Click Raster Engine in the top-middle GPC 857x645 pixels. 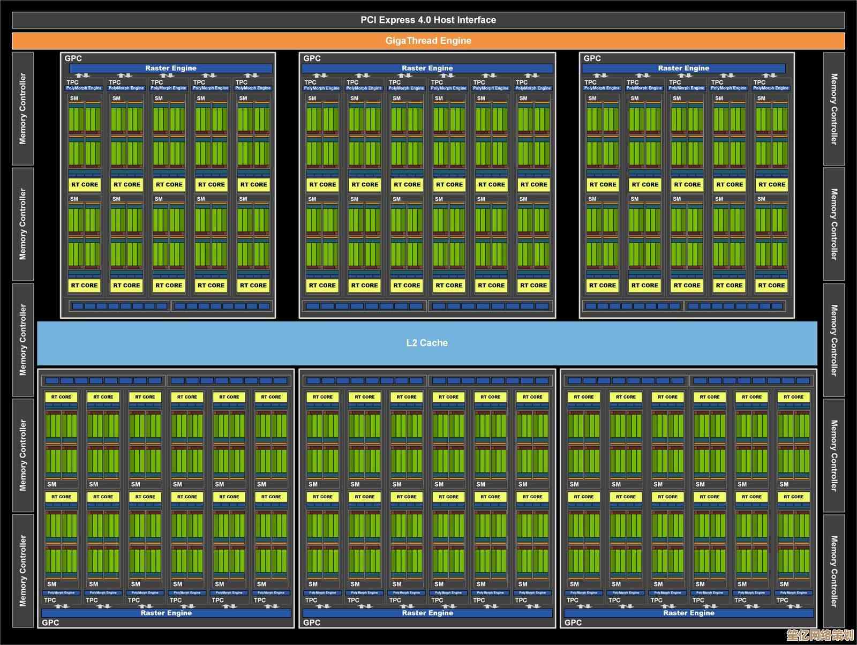coord(427,69)
